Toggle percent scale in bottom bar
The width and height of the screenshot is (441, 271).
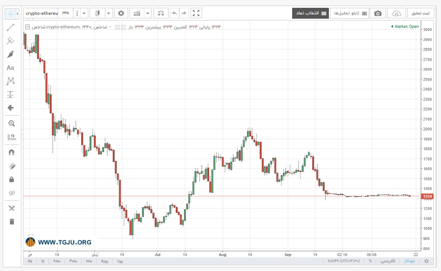[x=370, y=261]
